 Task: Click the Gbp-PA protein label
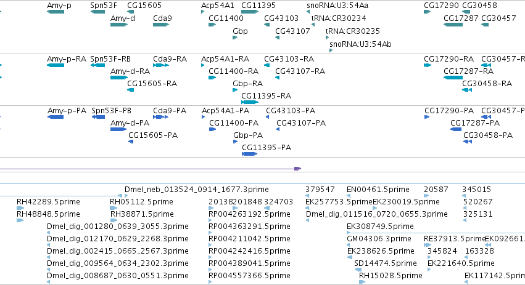coord(248,135)
